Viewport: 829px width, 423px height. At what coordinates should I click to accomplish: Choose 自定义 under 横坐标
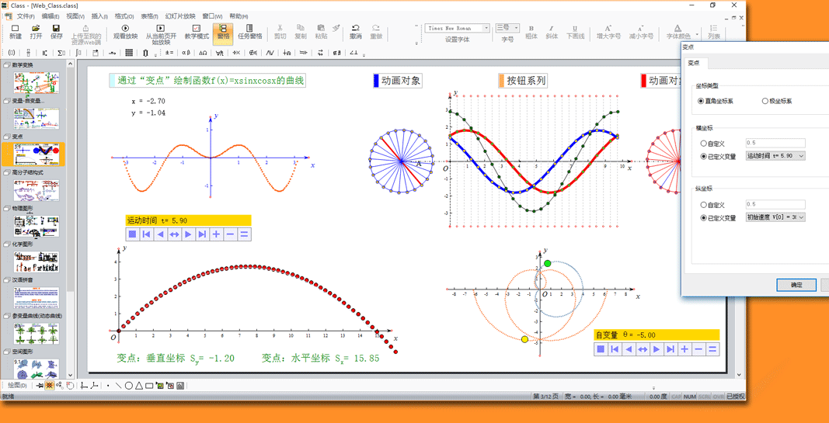704,144
